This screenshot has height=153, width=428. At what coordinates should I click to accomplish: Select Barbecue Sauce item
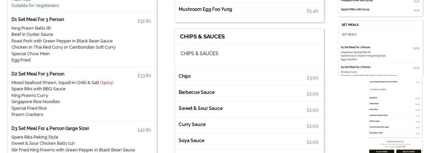click(x=197, y=92)
